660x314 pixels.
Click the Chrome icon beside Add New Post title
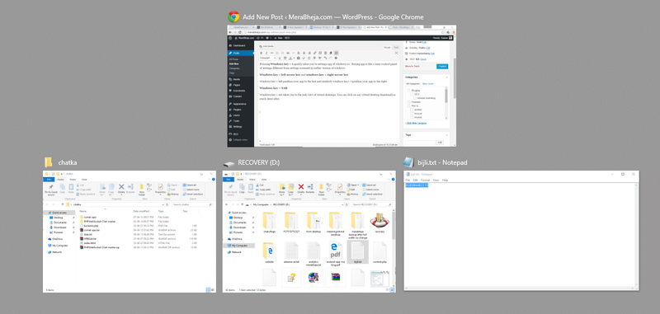pyautogui.click(x=233, y=16)
